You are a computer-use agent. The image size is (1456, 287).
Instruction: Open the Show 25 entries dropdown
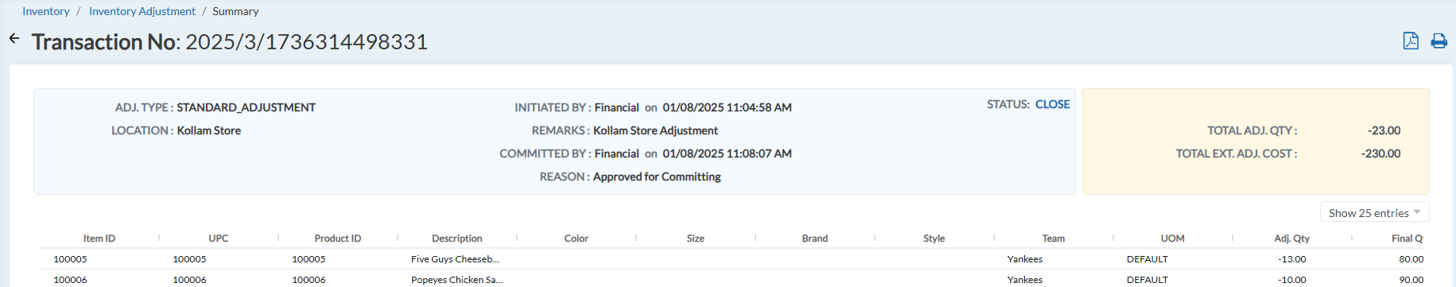1374,212
